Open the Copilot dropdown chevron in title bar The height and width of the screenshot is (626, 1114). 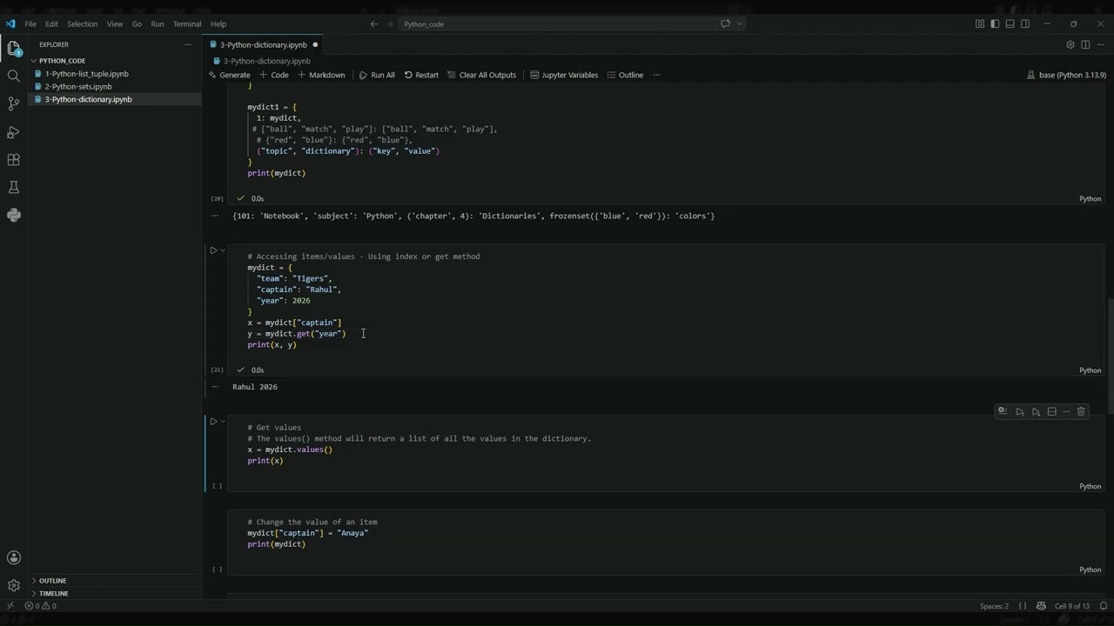740,24
